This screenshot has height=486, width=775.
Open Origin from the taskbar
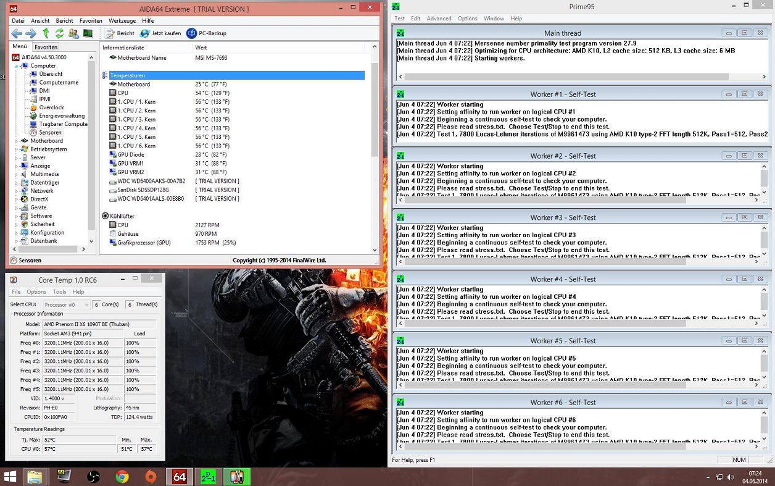(151, 477)
